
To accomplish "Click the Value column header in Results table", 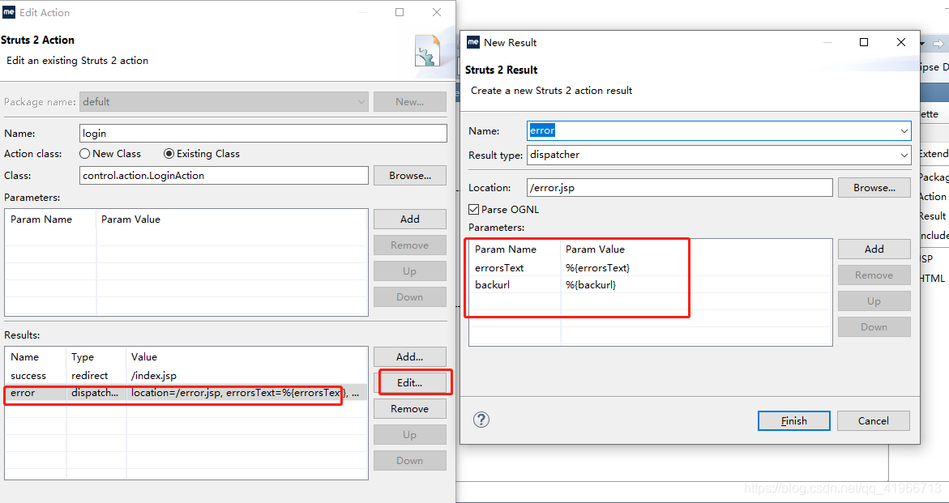I will click(144, 356).
